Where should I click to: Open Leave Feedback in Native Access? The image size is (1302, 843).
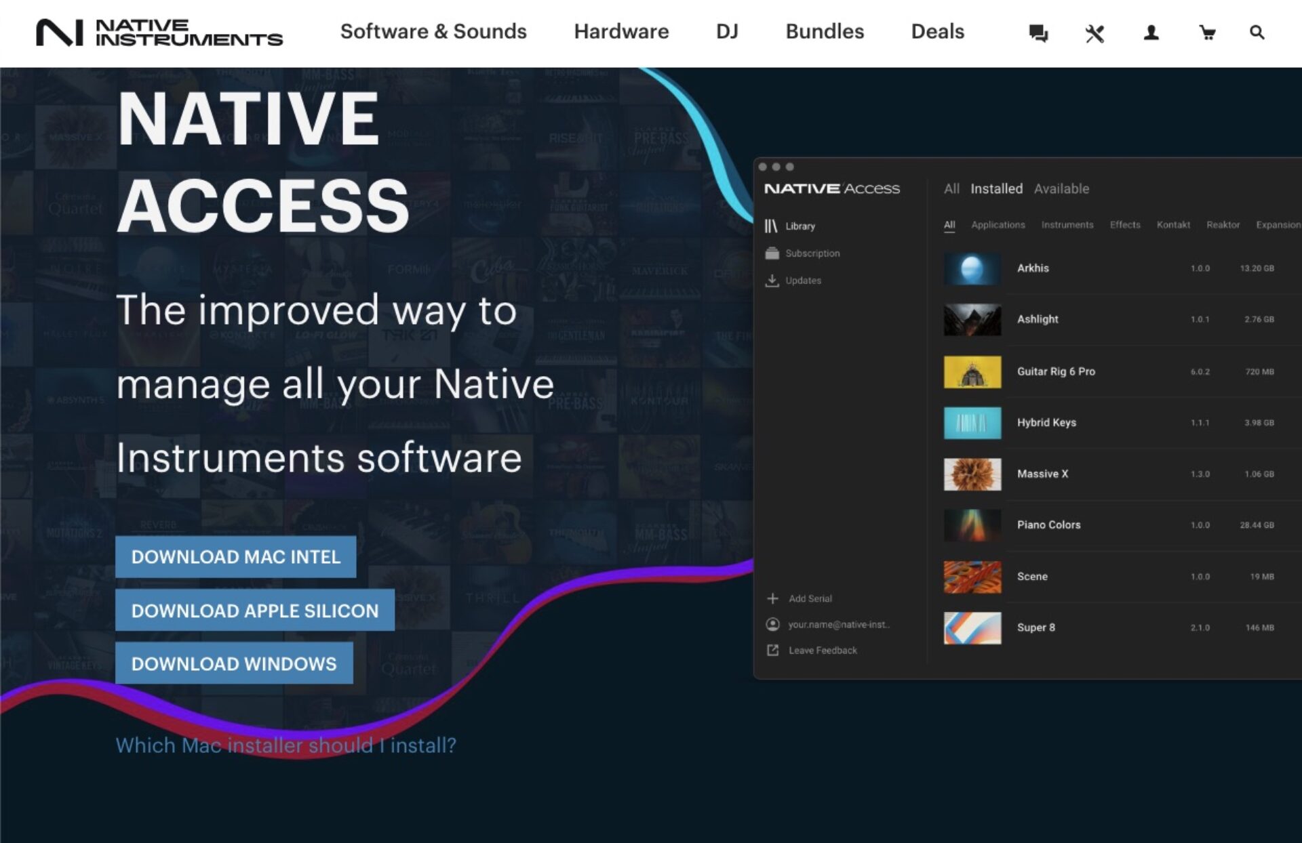tap(823, 650)
